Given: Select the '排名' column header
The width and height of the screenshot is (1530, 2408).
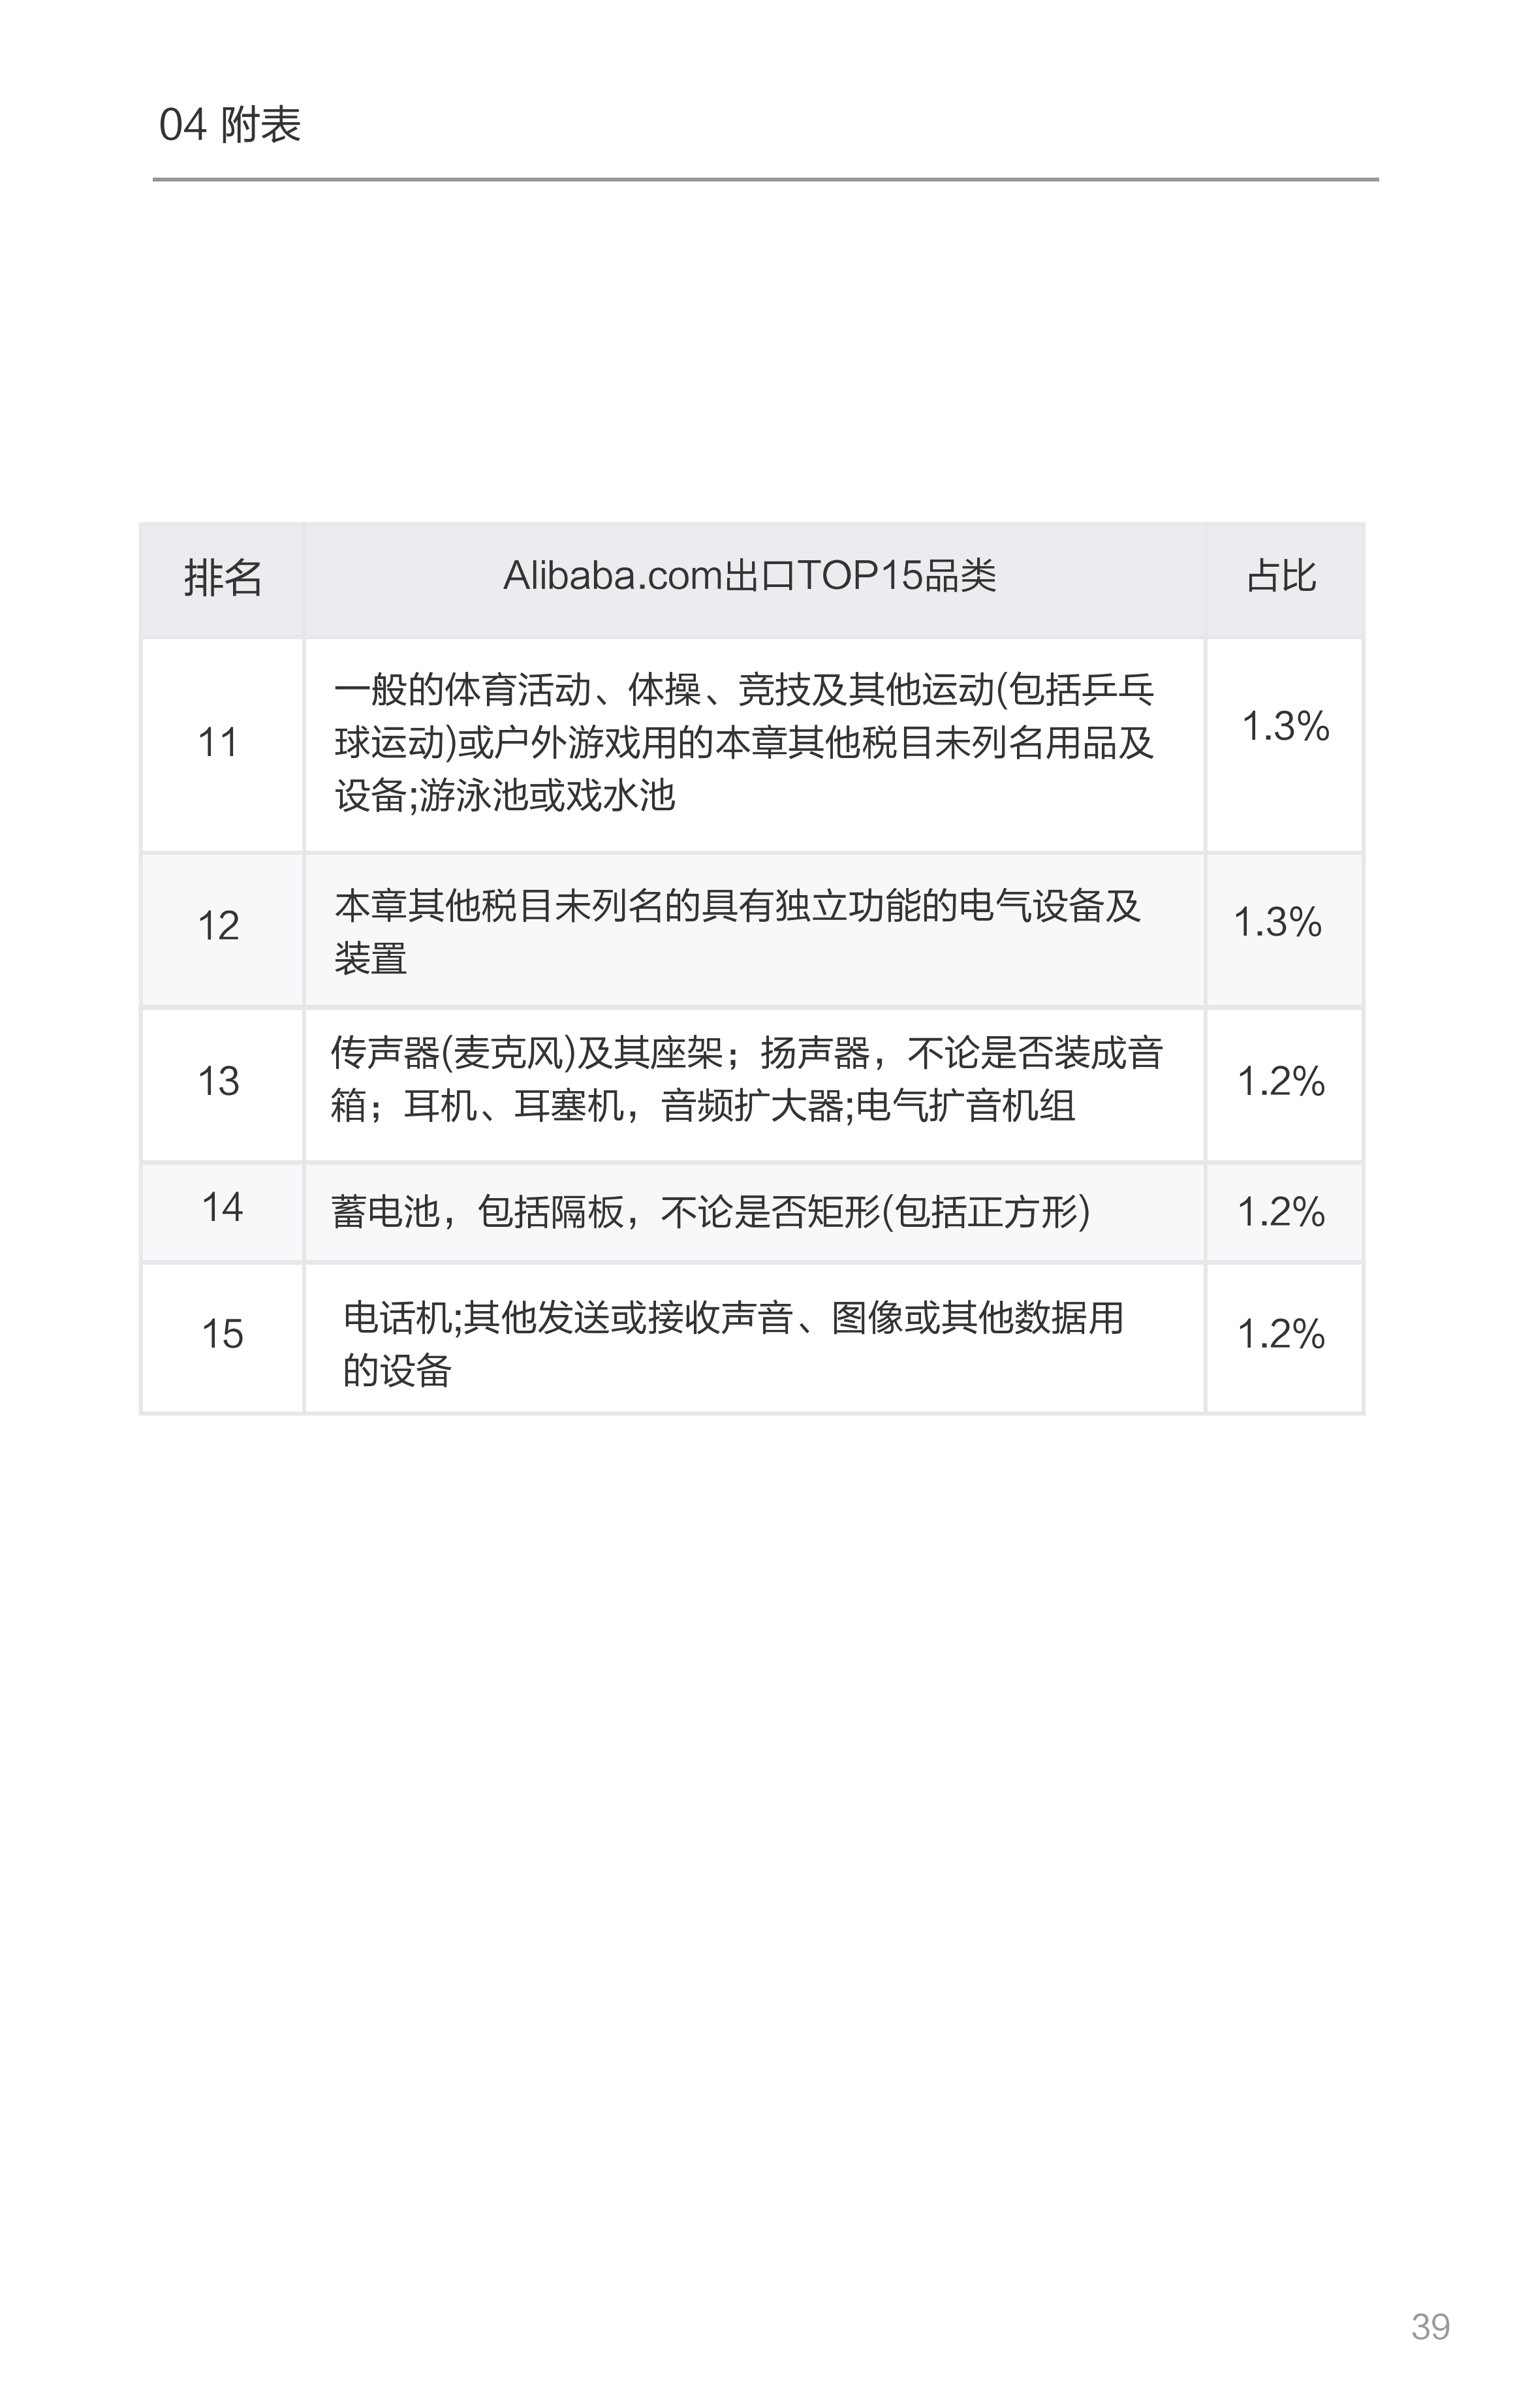Looking at the screenshot, I should tap(222, 578).
